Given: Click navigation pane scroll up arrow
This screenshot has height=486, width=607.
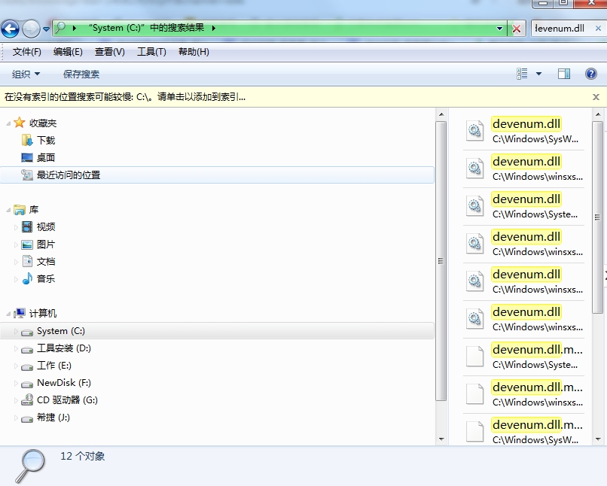Looking at the screenshot, I should coord(441,114).
